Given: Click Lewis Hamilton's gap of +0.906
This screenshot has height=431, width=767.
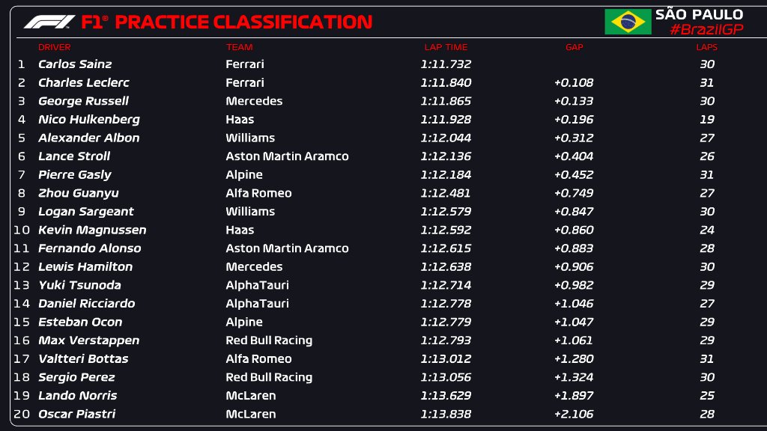Looking at the screenshot, I should (x=574, y=266).
